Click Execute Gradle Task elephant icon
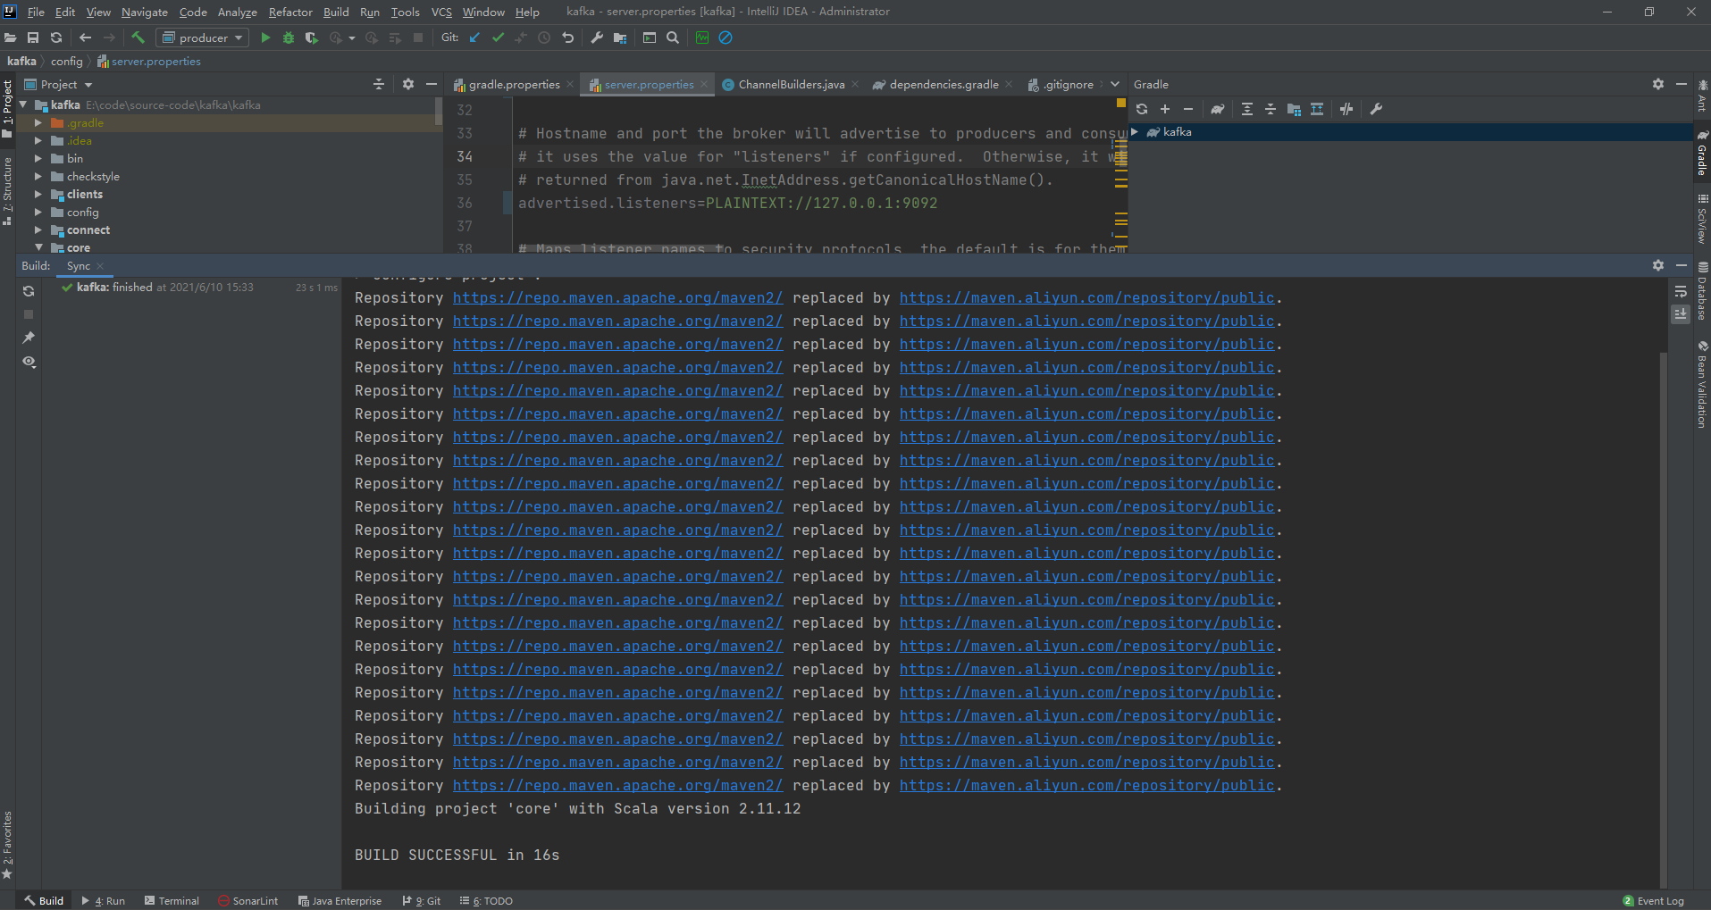1711x910 pixels. point(1218,109)
